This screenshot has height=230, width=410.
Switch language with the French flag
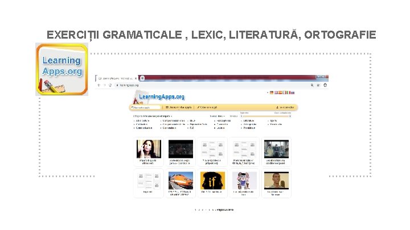284,93
